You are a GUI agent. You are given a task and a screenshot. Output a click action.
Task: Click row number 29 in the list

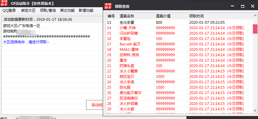pyautogui.click(x=109, y=109)
